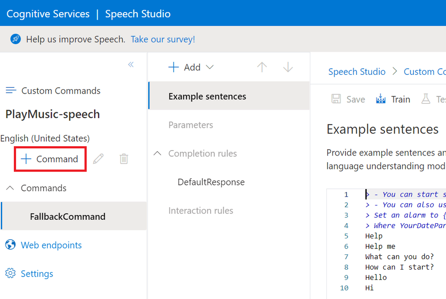The image size is (446, 299).
Task: Click editor line 'Set an alarm to'
Action: 406,215
